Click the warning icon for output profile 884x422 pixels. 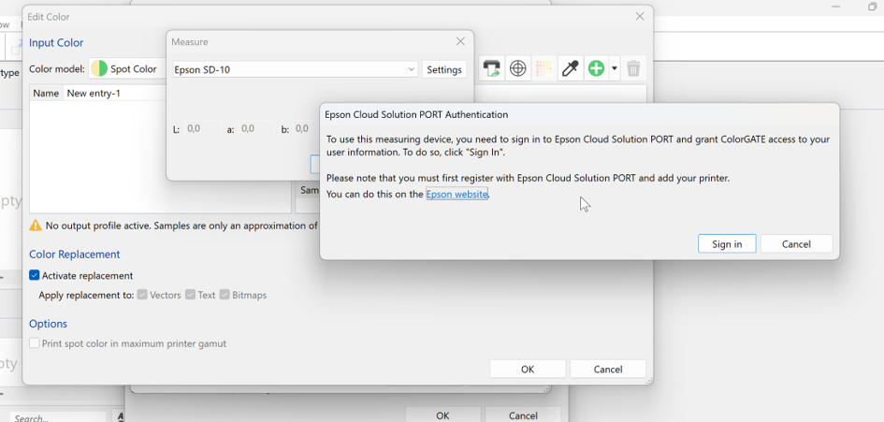pos(36,226)
